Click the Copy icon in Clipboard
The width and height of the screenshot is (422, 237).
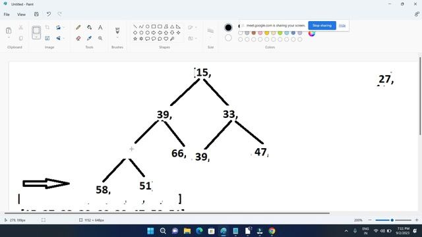pyautogui.click(x=20, y=38)
